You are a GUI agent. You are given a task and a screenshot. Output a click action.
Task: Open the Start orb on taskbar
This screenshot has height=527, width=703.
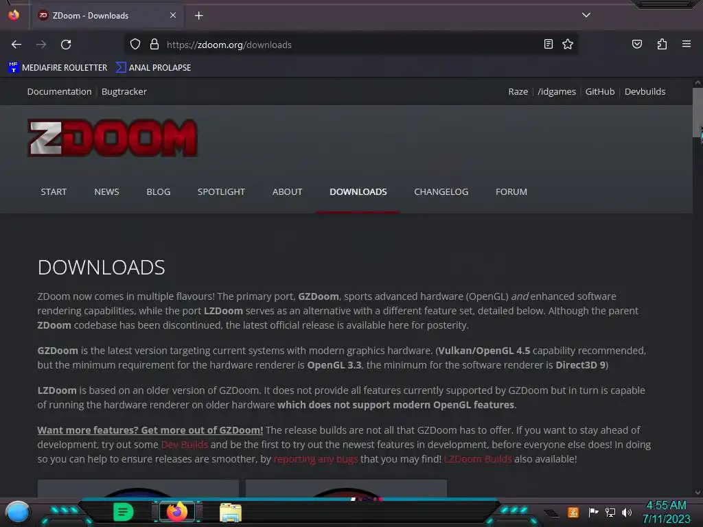[x=18, y=512]
